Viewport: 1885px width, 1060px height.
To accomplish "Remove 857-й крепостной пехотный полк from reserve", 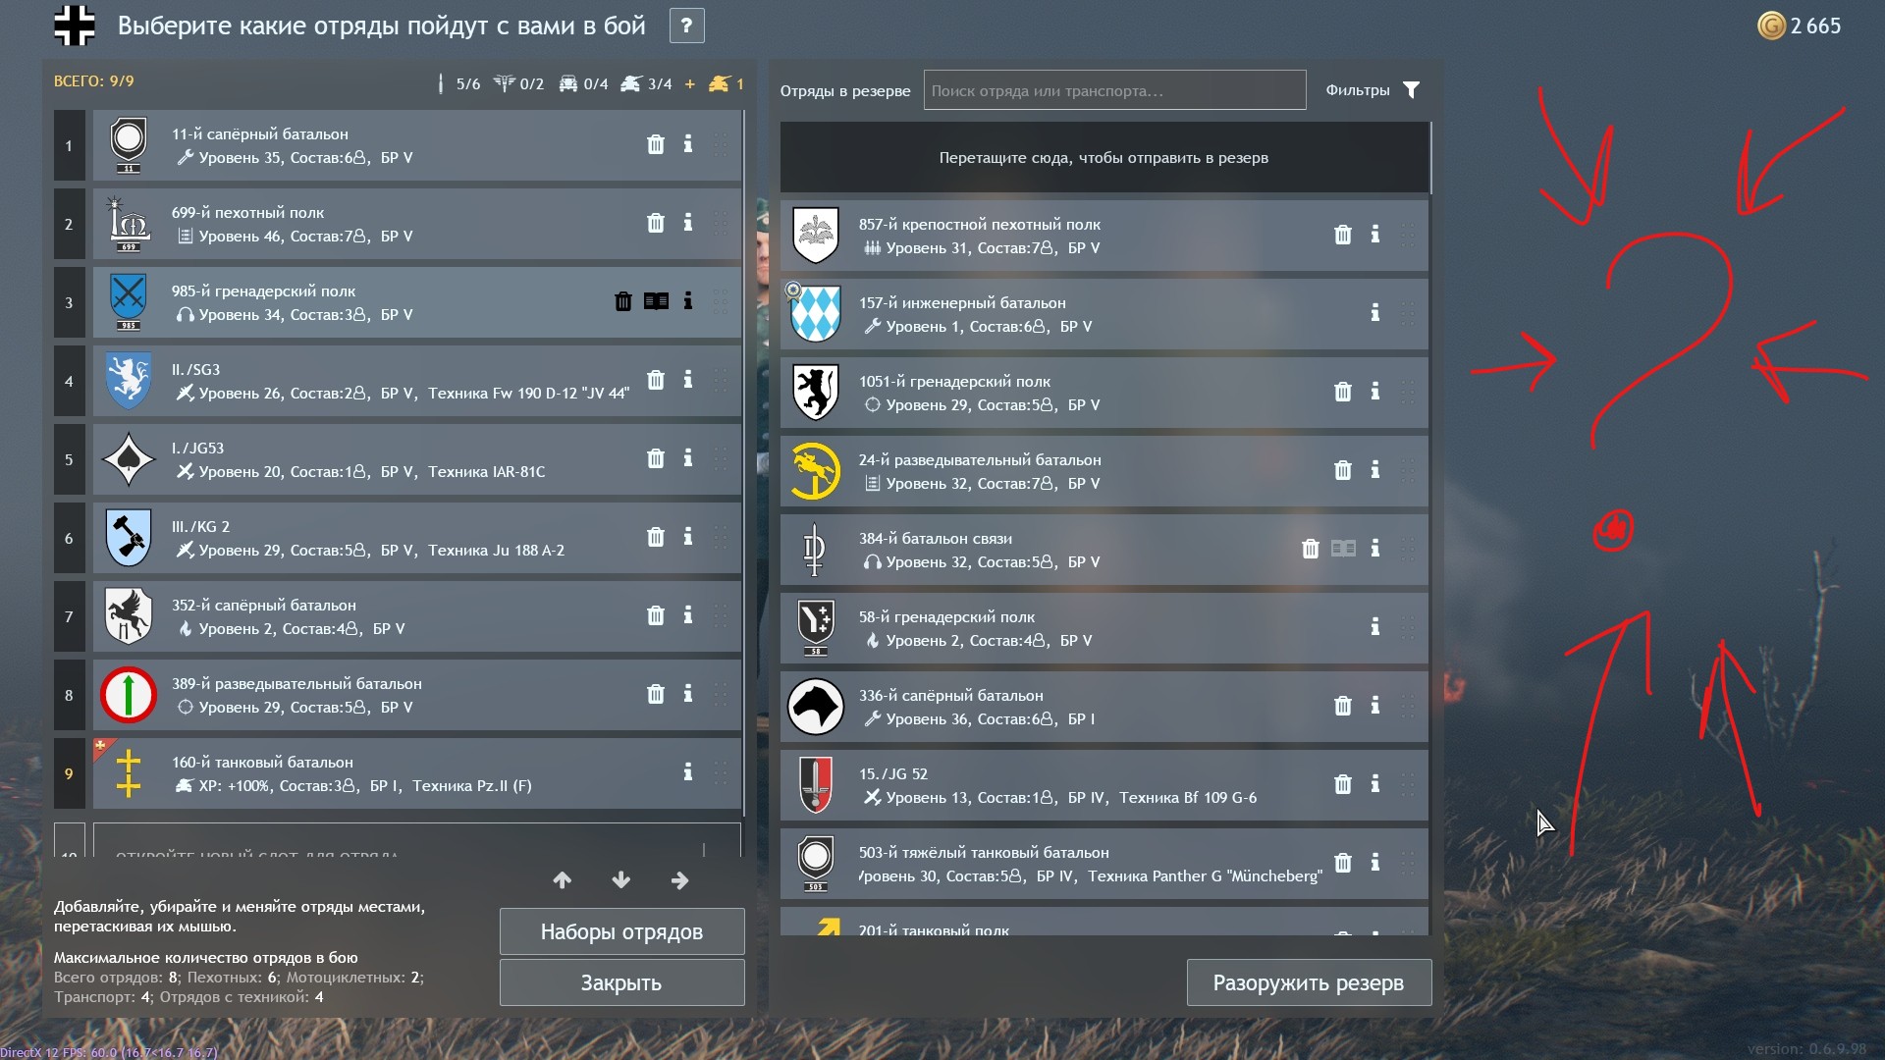I will pyautogui.click(x=1343, y=235).
